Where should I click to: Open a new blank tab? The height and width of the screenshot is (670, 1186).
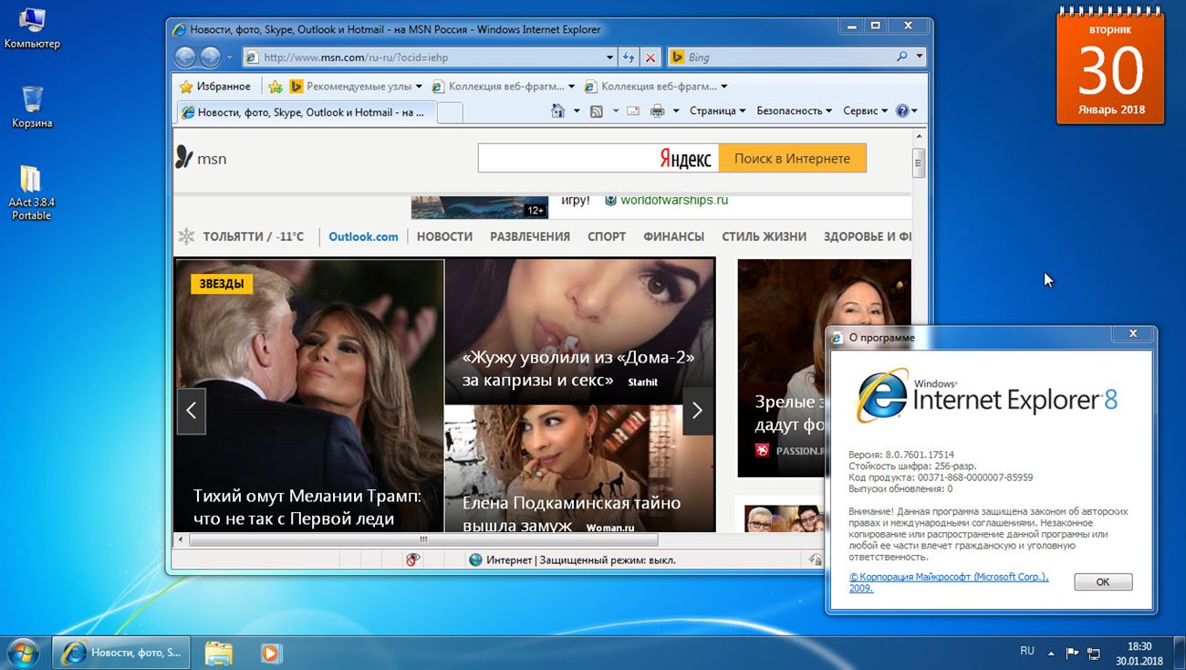point(450,112)
